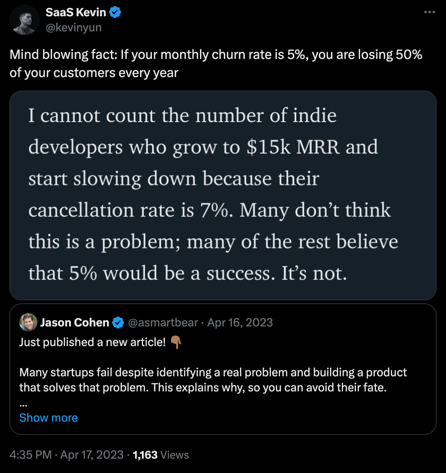
Task: Open the @kevinyun handle link
Action: click(74, 28)
